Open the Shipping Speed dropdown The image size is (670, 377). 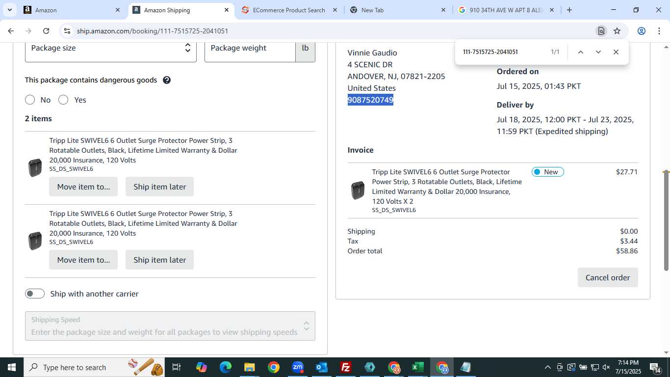coord(170,326)
